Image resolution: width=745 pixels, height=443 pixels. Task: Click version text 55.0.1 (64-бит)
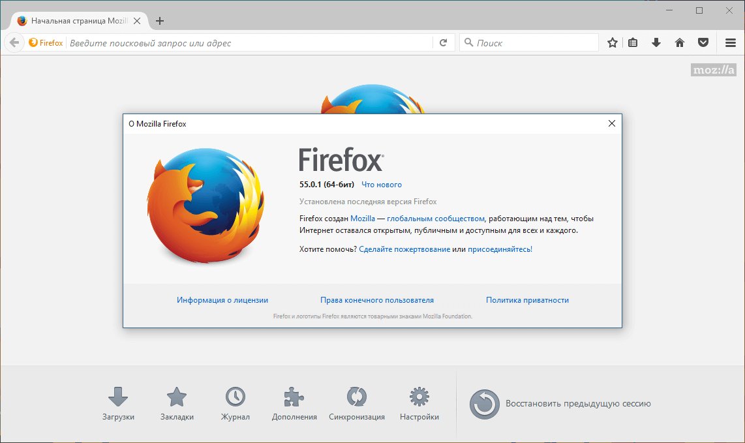point(327,185)
